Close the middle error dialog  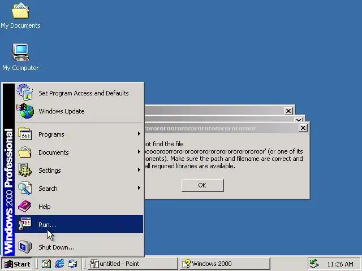(298, 120)
